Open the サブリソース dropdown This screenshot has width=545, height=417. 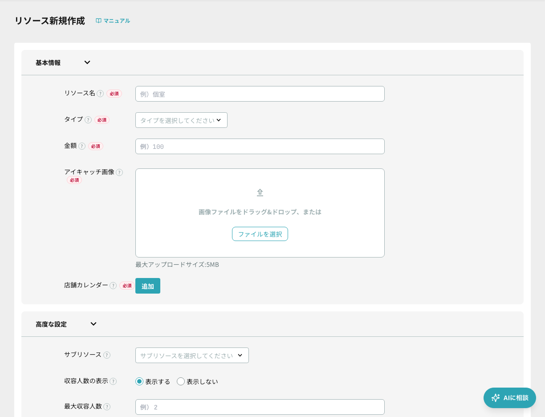tap(192, 356)
